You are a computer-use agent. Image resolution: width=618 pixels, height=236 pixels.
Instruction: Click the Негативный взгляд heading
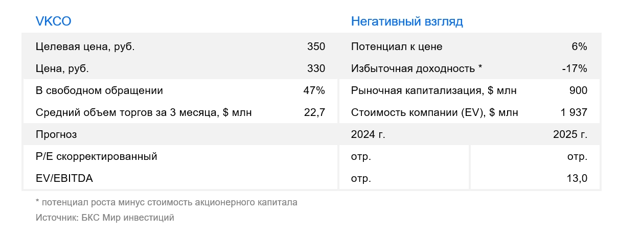pyautogui.click(x=407, y=21)
